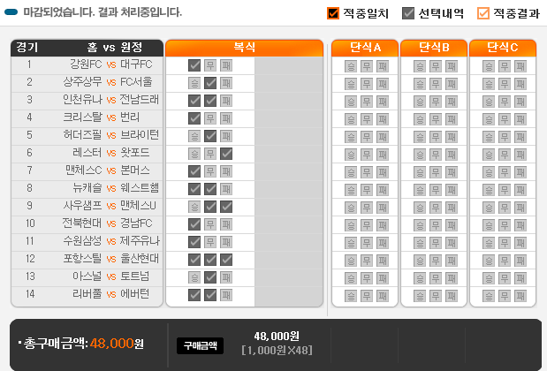Click the 전북현대 vs 경남FC match row
The width and height of the screenshot is (547, 371).
[88, 223]
